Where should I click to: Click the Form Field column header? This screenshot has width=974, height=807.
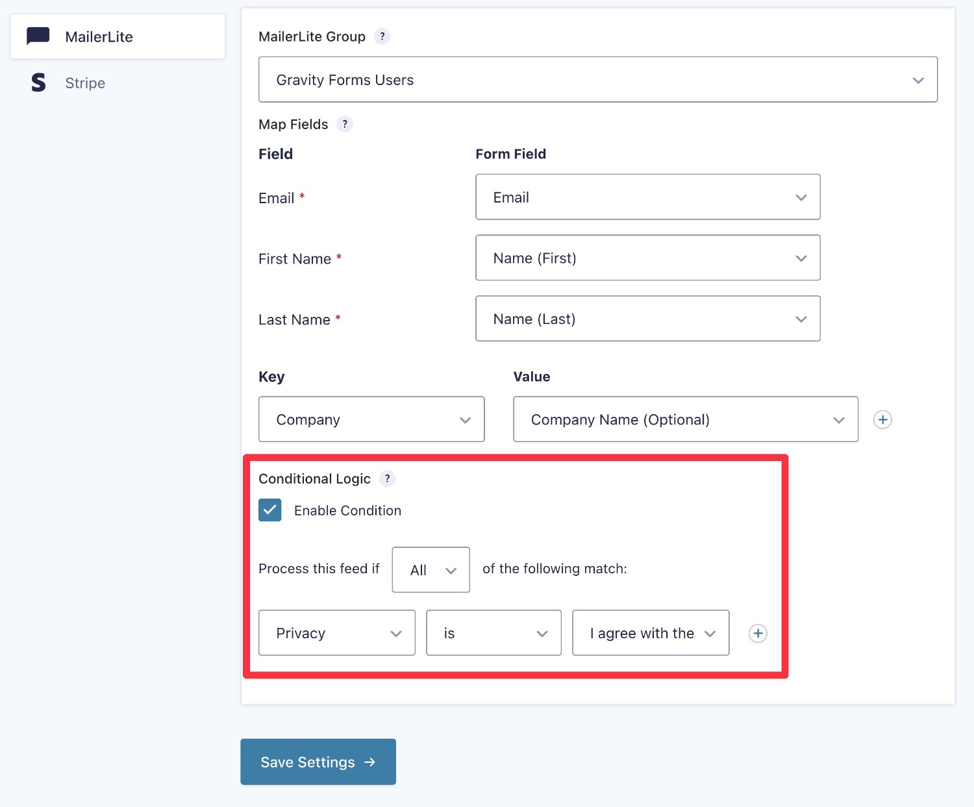tap(510, 154)
